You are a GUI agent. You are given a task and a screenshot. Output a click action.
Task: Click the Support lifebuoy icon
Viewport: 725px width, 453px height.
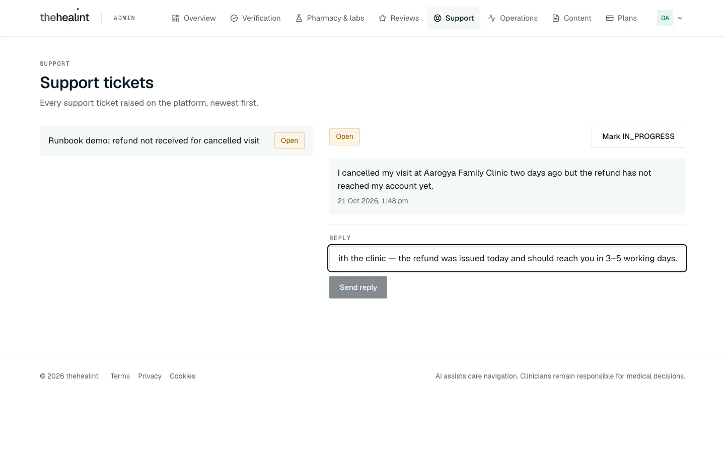(438, 18)
